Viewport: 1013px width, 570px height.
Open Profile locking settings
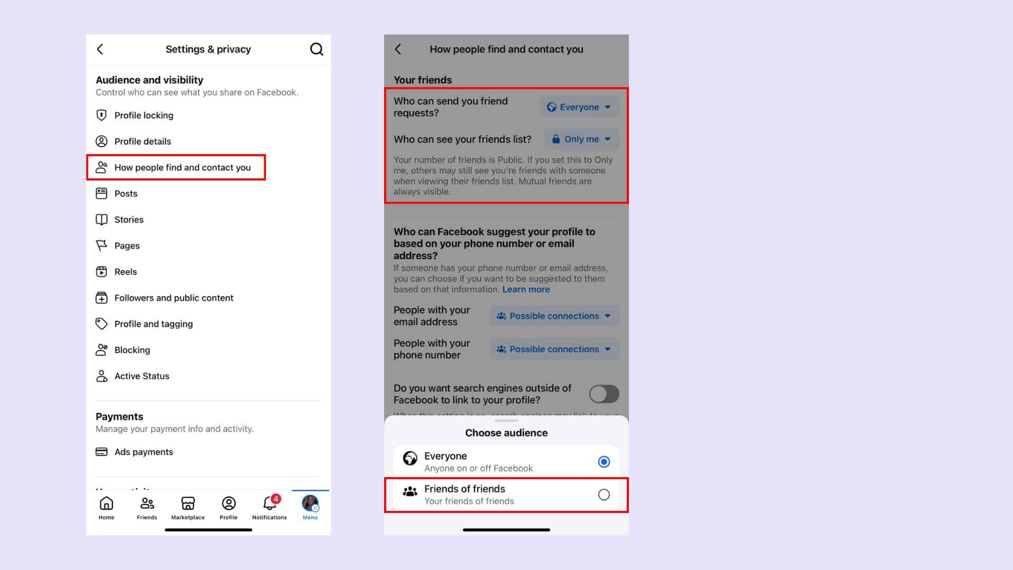click(x=144, y=115)
